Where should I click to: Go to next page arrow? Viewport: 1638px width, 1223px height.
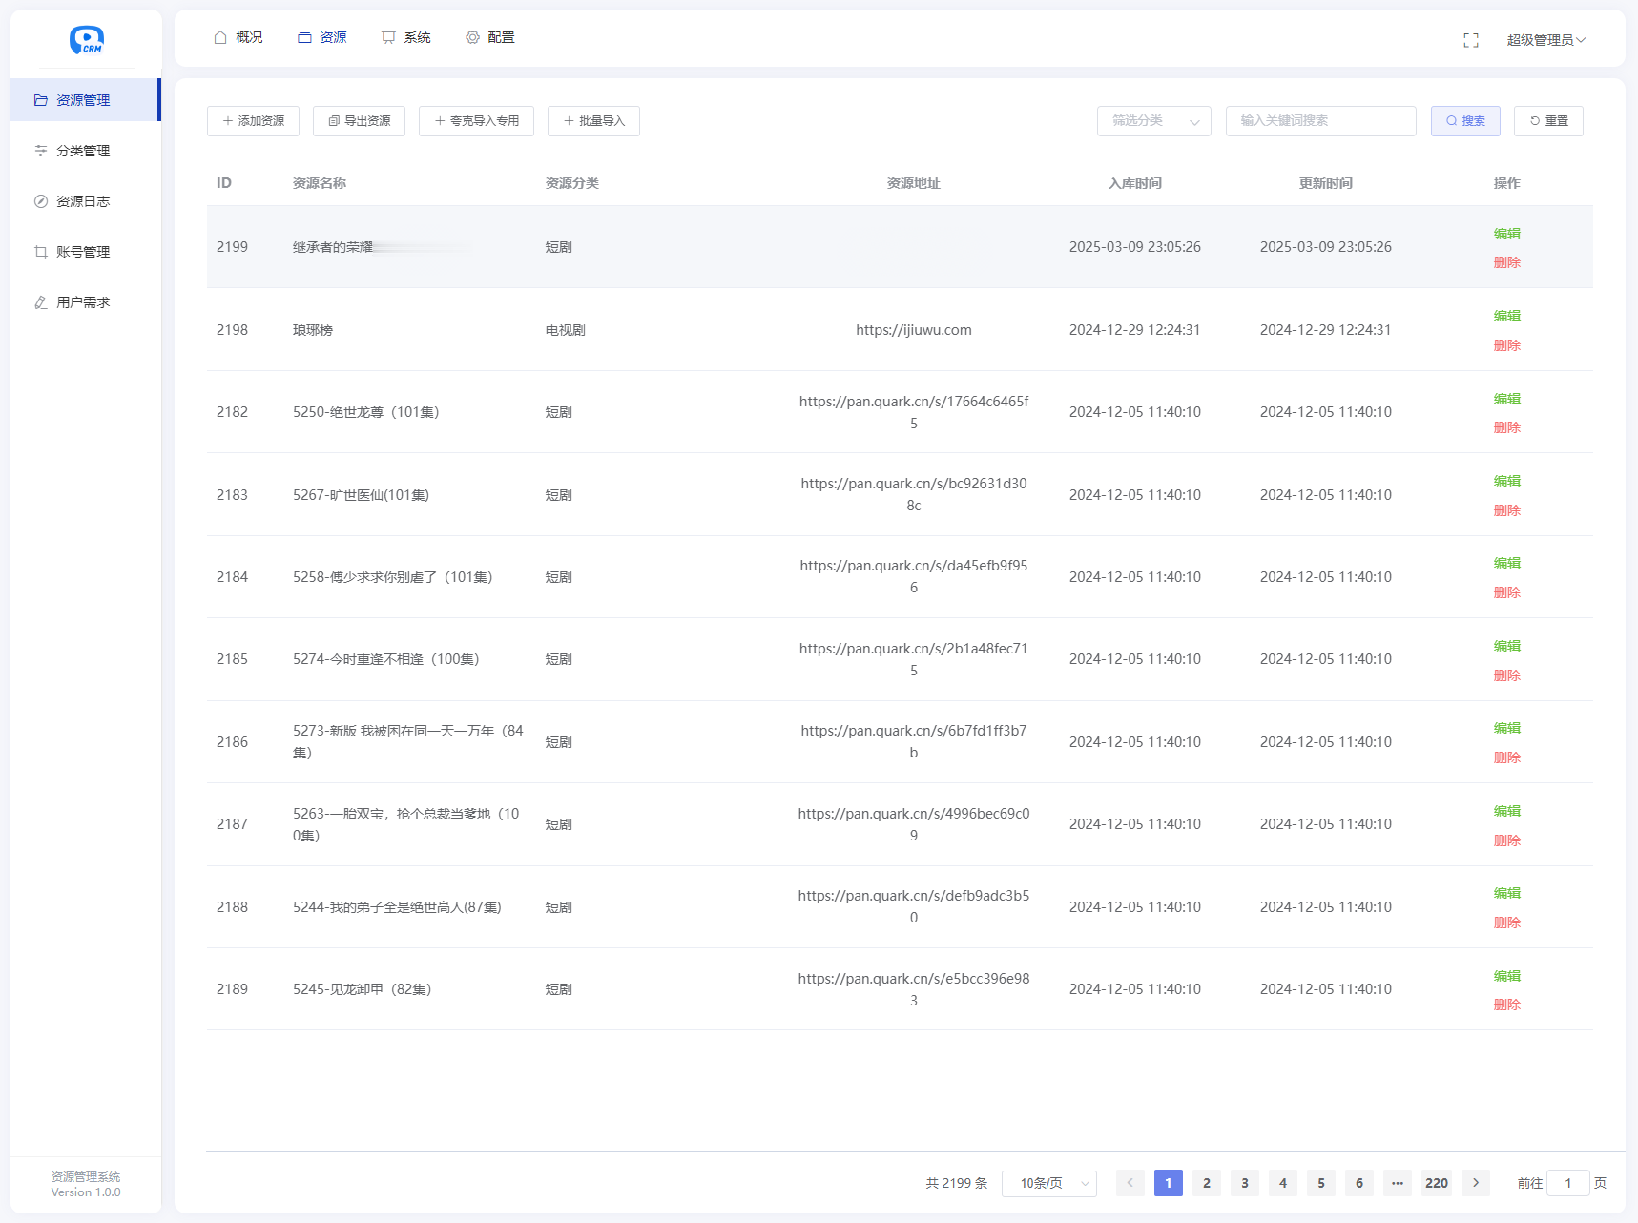point(1475,1183)
